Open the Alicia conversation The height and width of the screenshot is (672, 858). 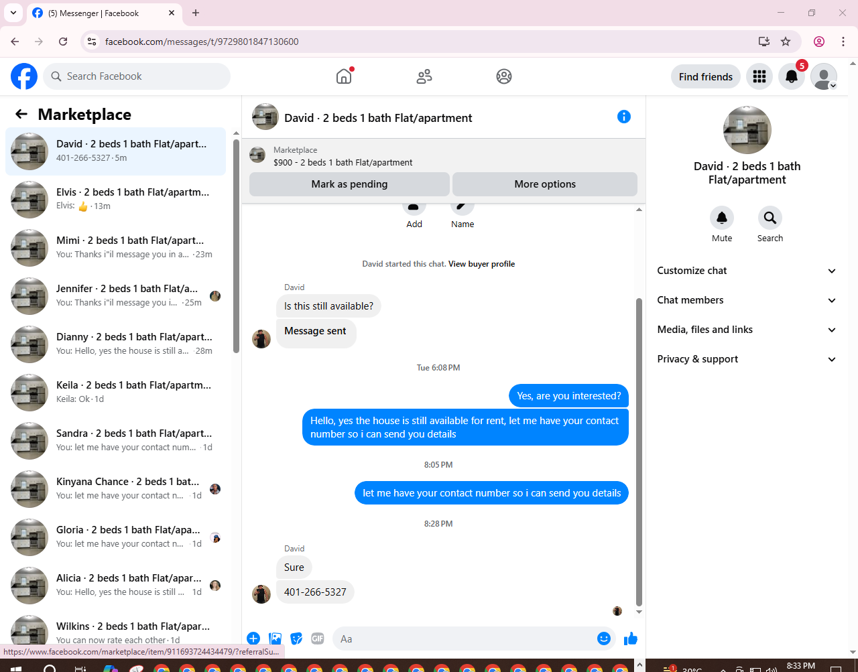click(x=116, y=585)
